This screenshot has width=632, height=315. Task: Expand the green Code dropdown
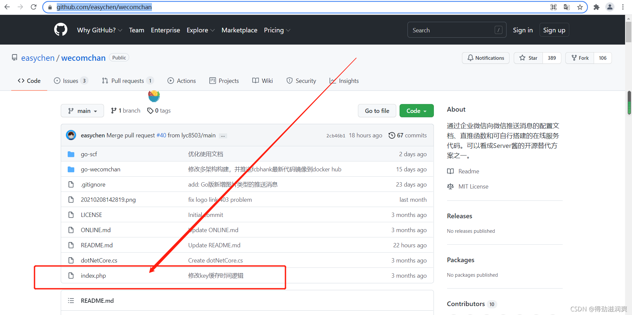416,111
